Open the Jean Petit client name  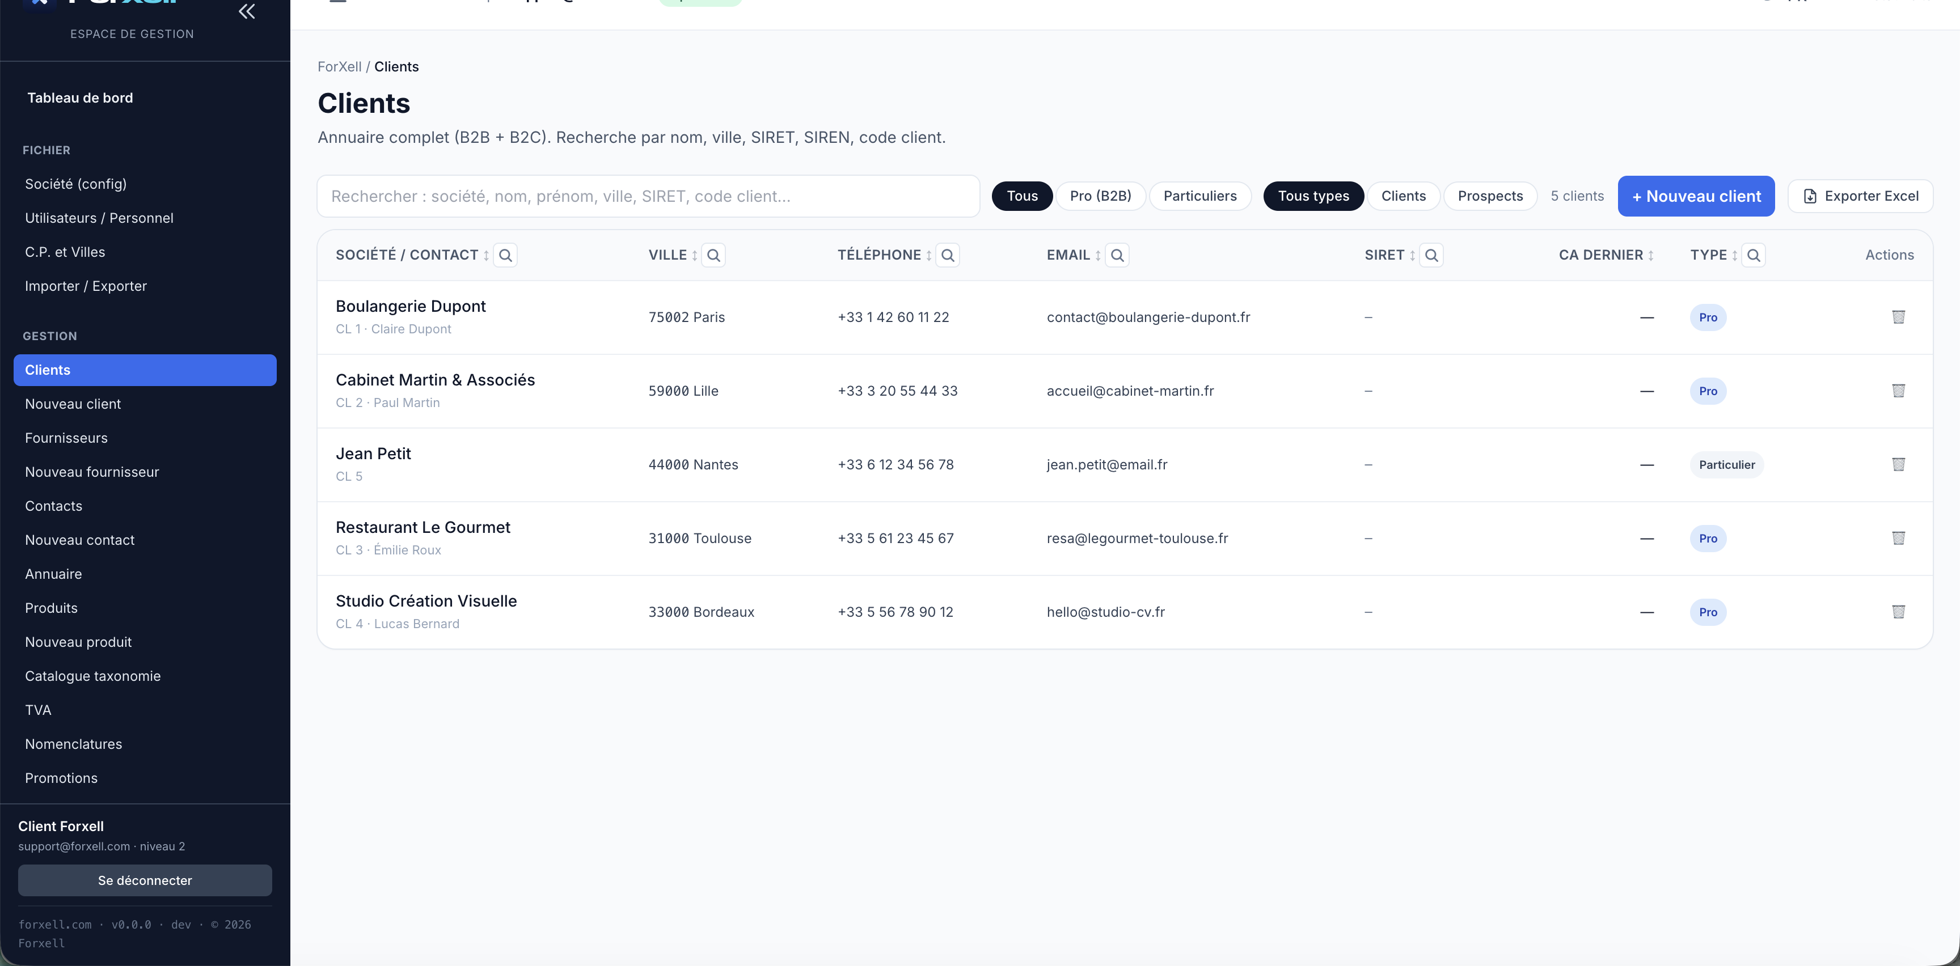373,454
